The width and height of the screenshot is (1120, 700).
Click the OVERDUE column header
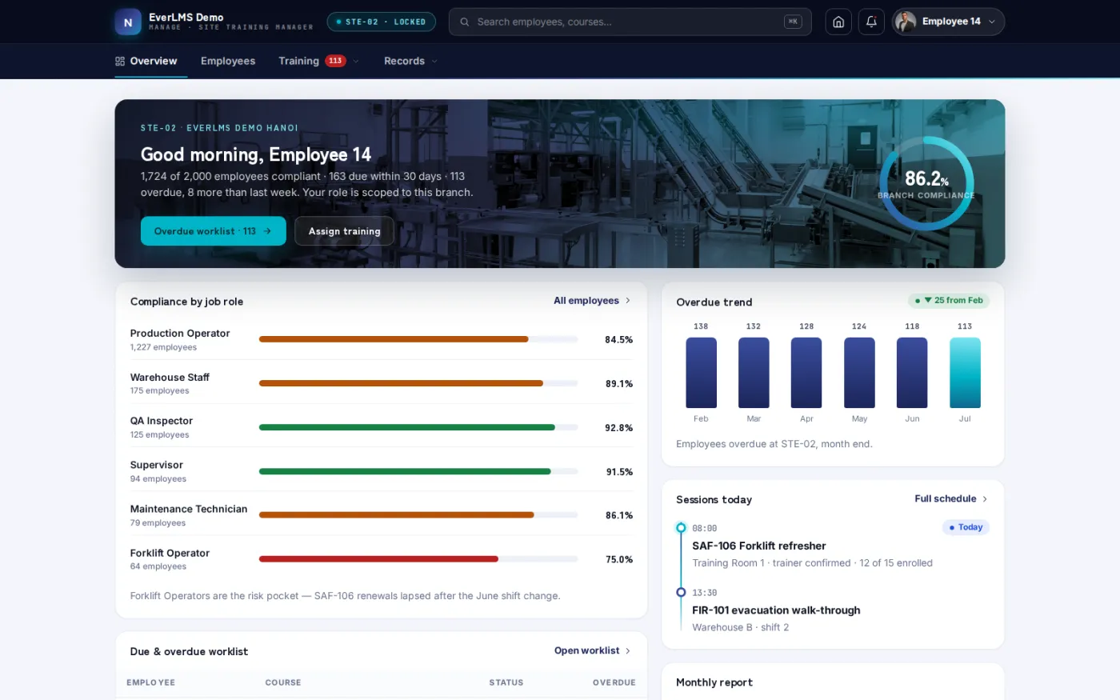click(x=614, y=682)
